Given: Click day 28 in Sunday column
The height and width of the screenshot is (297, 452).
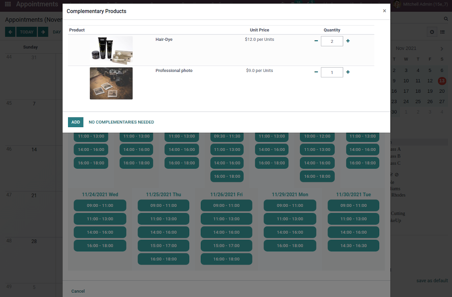Looking at the screenshot, I should click(34, 241).
